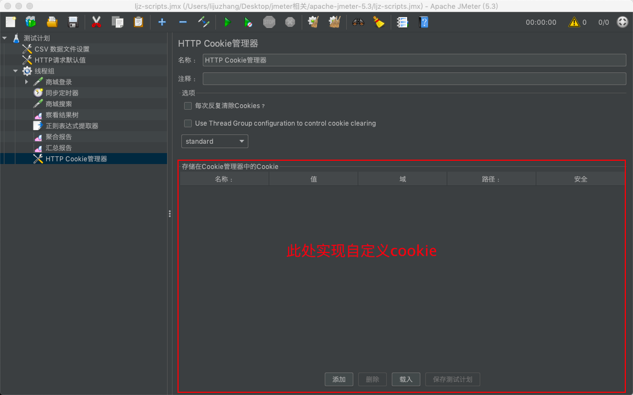Open the standard cookie policy dropdown
Screen dimensions: 633x395
coord(215,142)
